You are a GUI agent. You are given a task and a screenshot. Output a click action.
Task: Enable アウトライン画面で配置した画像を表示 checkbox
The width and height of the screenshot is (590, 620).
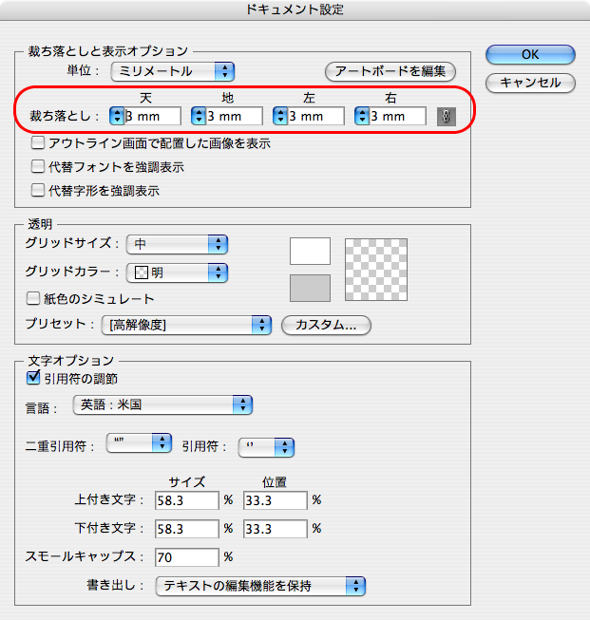point(38,142)
